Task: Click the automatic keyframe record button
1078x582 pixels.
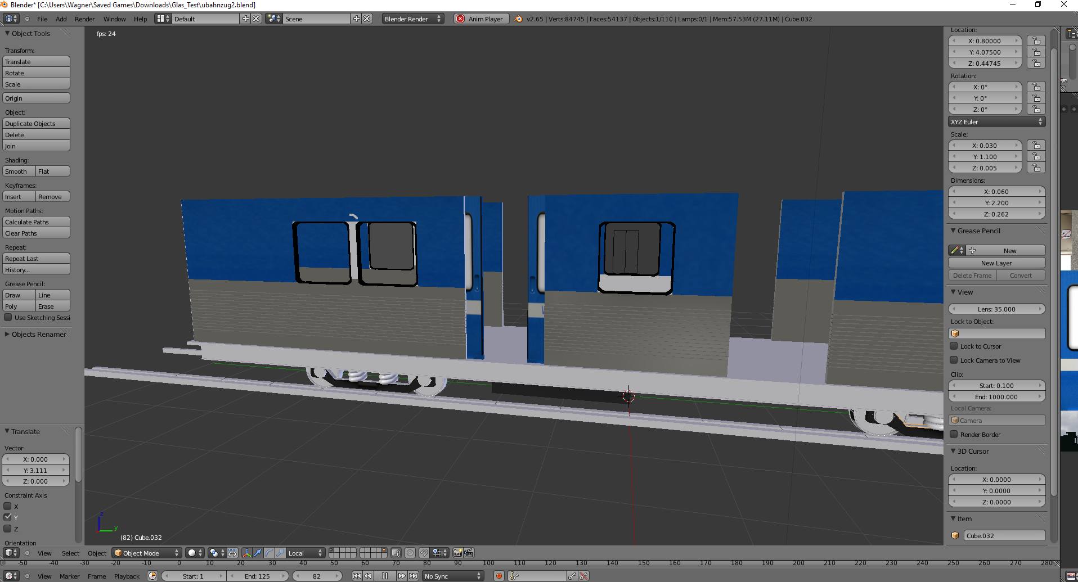Action: click(498, 576)
